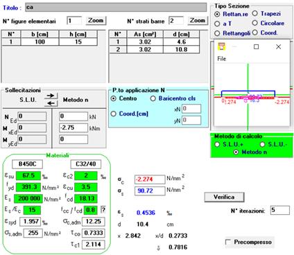Enable the Precompresso checkbox
The height and width of the screenshot is (255, 294).
(x=248, y=242)
